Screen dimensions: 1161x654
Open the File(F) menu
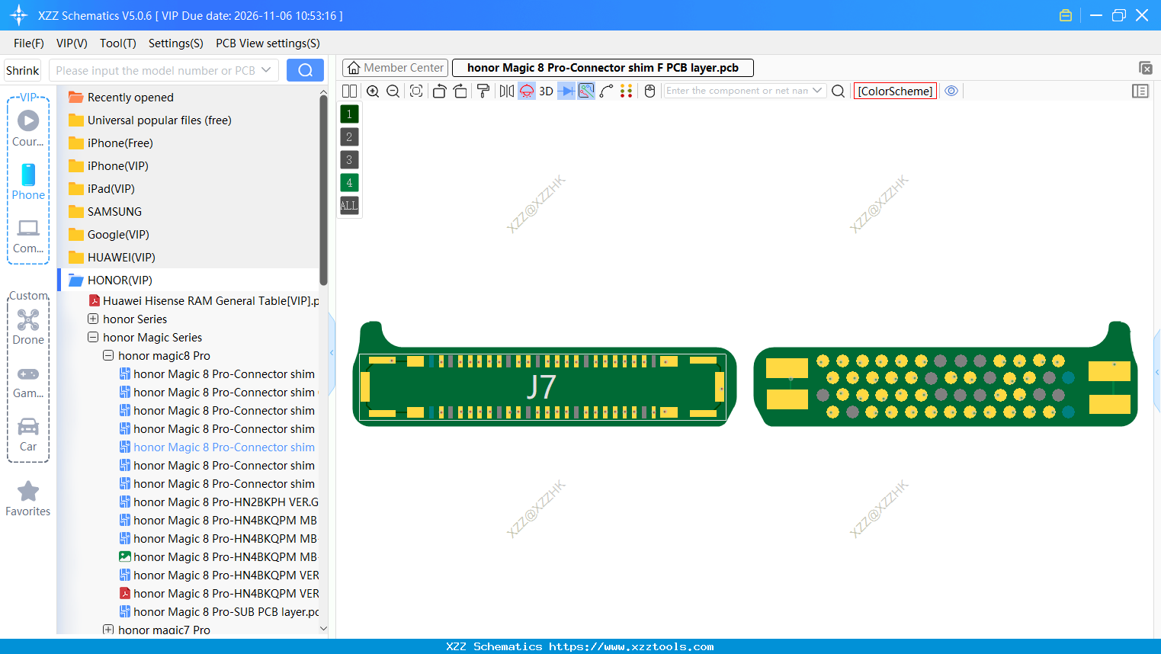(29, 43)
